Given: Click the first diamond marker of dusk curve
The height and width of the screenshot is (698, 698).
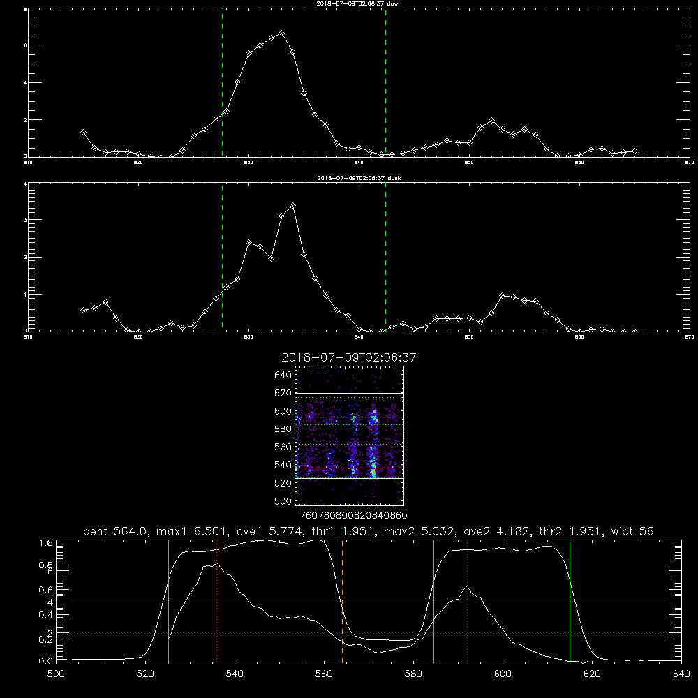Looking at the screenshot, I should (83, 311).
